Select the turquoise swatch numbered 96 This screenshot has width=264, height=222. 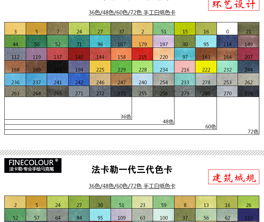[x=100, y=41]
